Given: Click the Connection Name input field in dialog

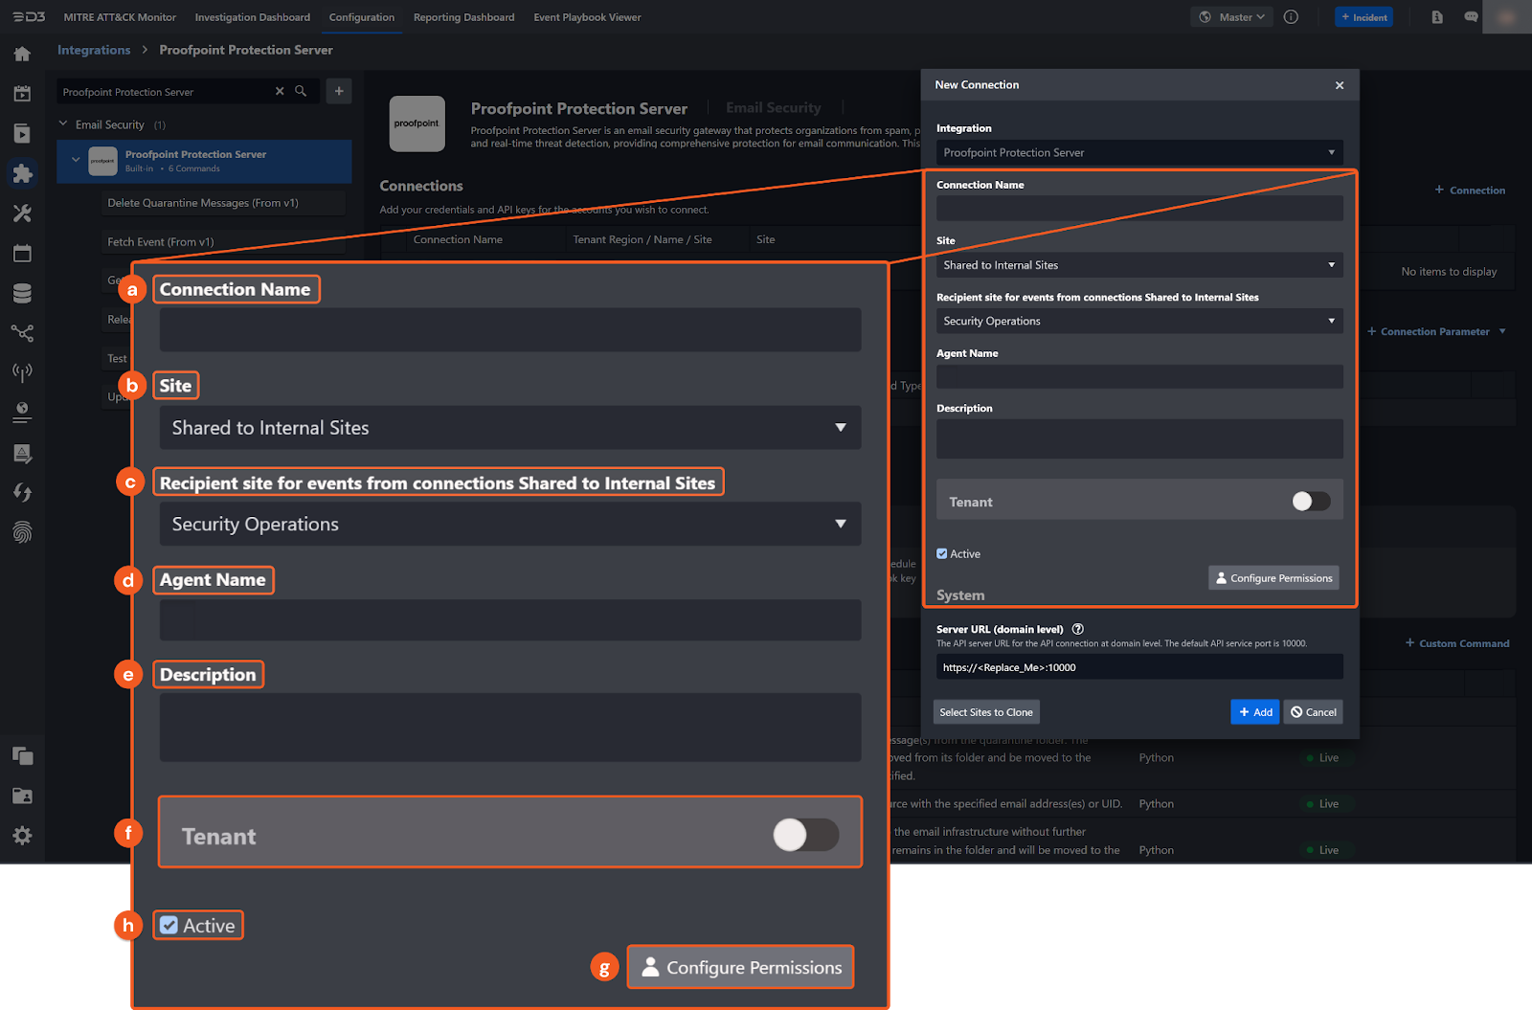Looking at the screenshot, I should click(1138, 208).
